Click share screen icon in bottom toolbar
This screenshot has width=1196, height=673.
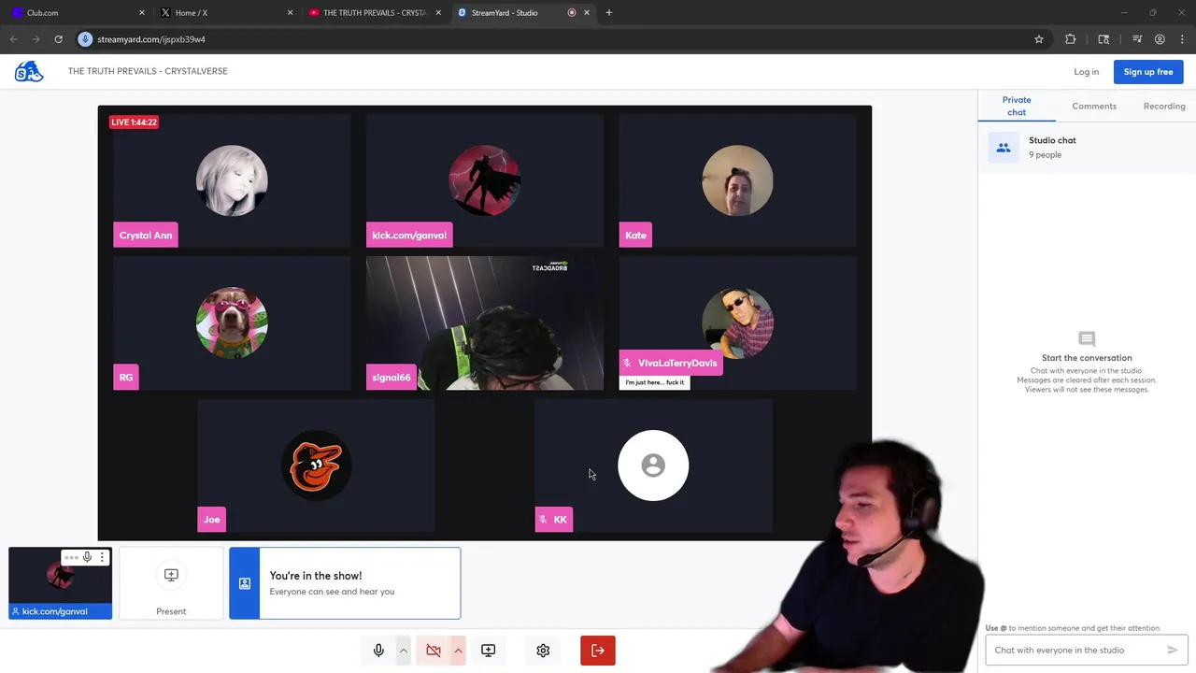click(x=488, y=651)
